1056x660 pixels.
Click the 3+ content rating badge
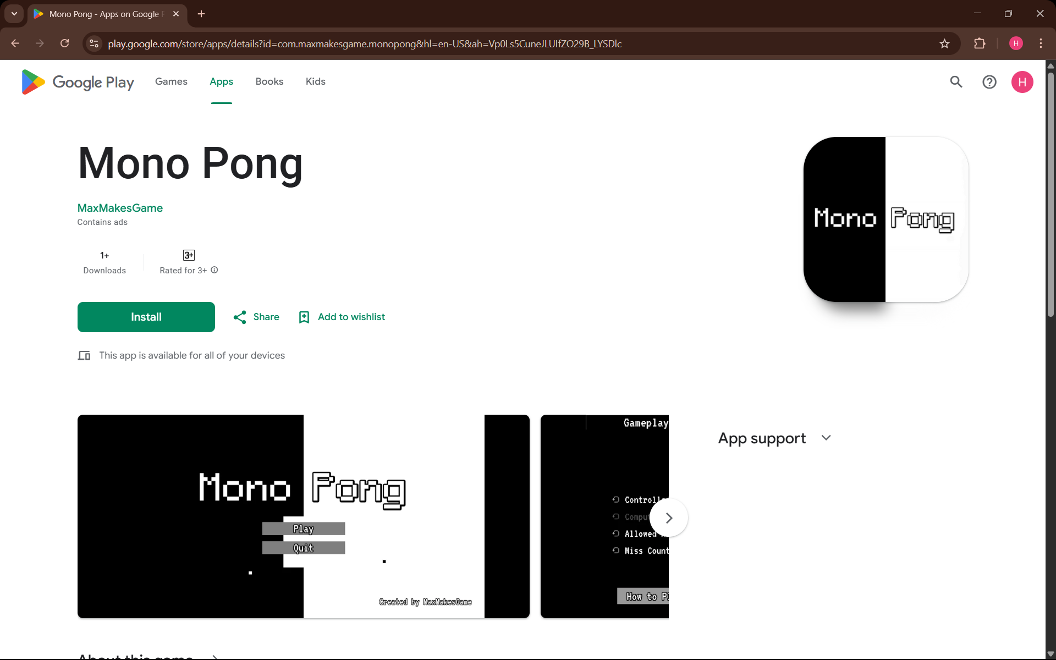[189, 255]
